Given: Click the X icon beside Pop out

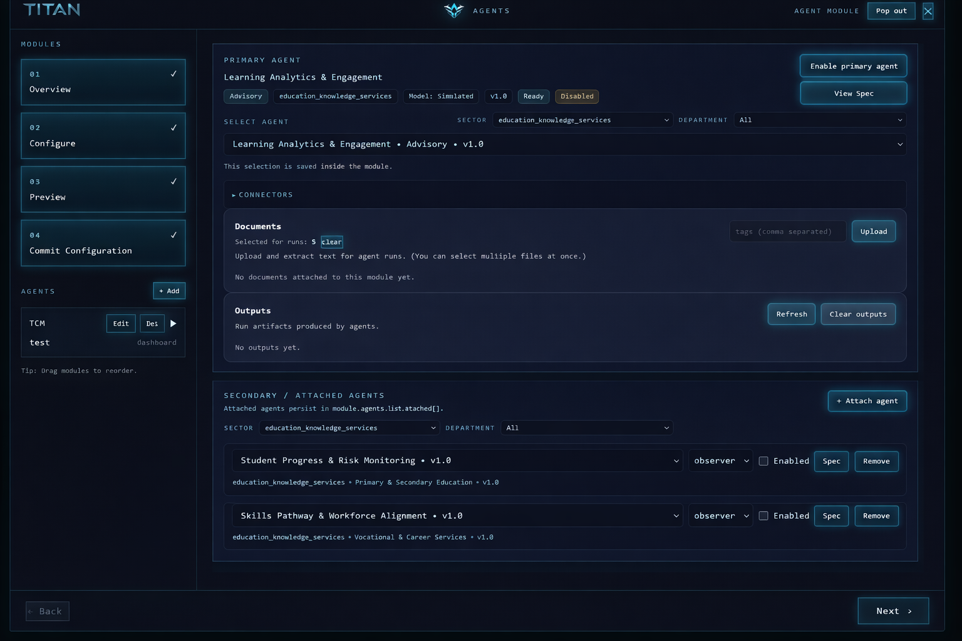Looking at the screenshot, I should 928,11.
